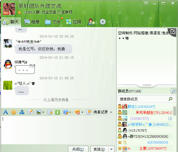This screenshot has width=178, height=152.
Task: Click the group avatar picture
Action: tap(9, 9)
